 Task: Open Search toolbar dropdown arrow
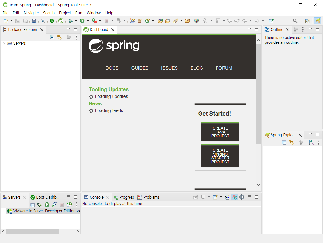click(x=181, y=21)
